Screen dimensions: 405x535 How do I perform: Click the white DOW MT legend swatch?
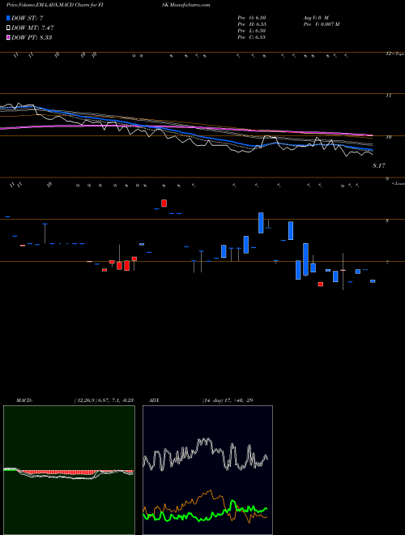[x=8, y=28]
